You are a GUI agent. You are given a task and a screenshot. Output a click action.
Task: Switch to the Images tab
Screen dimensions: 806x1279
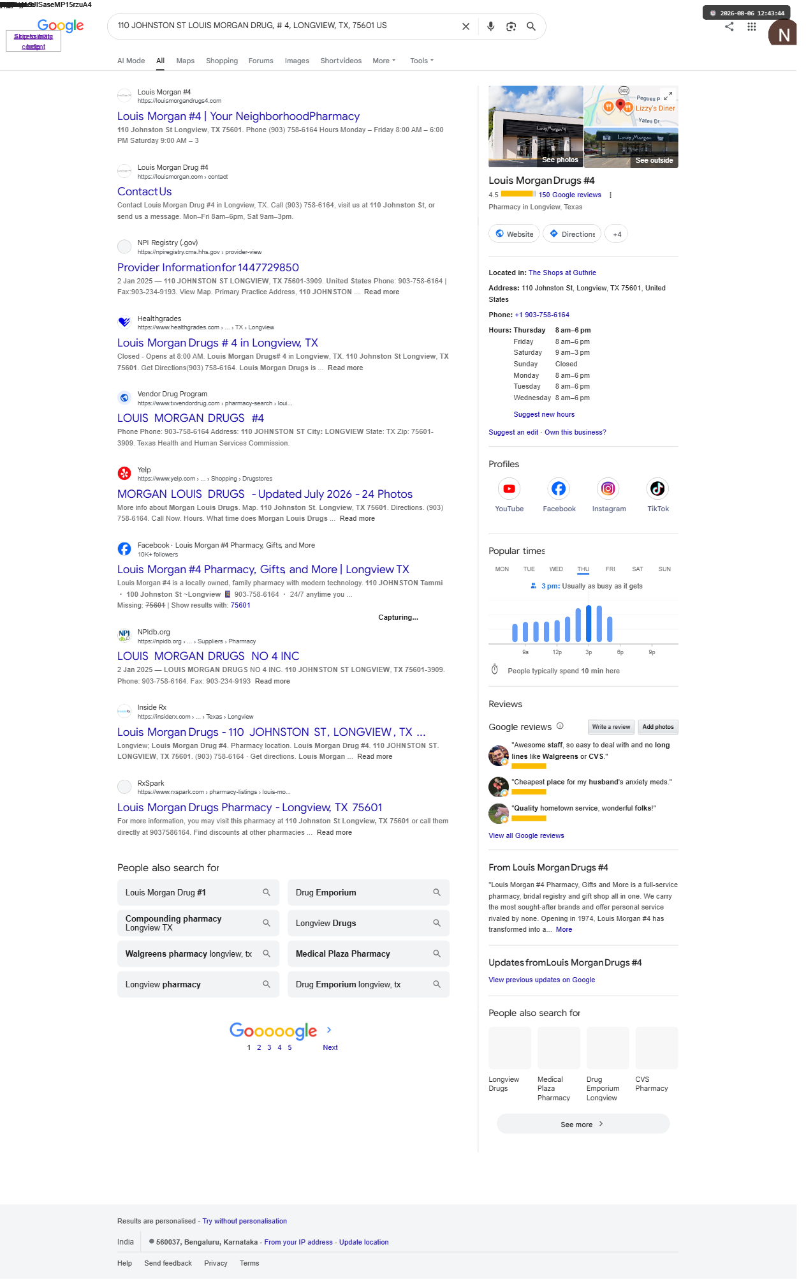click(297, 61)
